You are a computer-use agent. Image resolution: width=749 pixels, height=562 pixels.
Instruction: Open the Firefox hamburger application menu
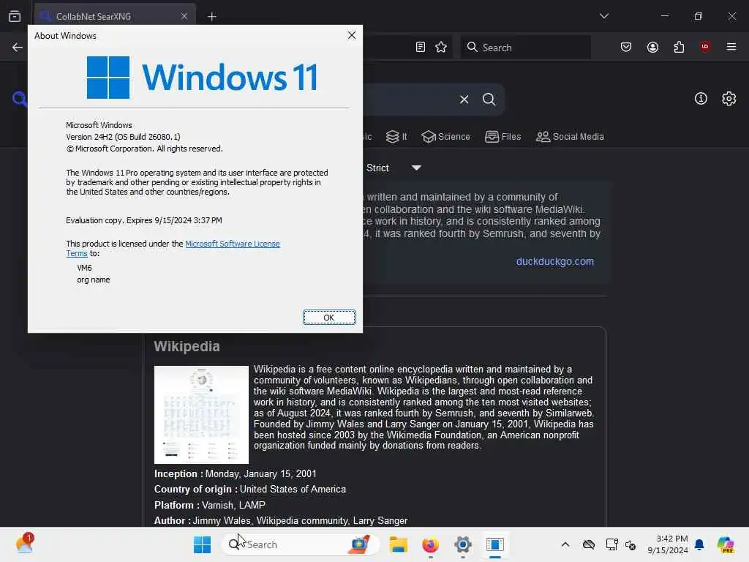click(x=731, y=47)
